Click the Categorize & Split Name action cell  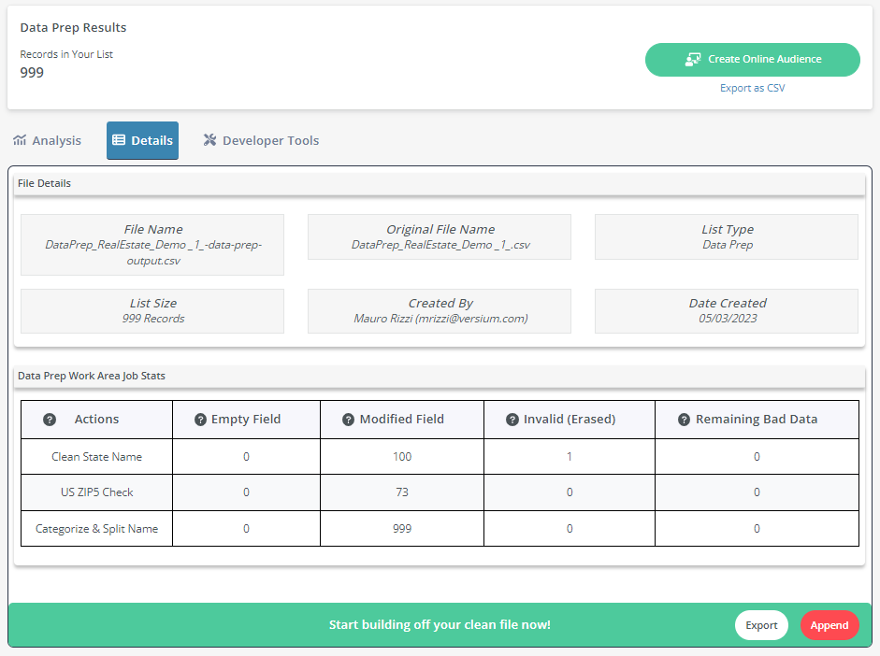(96, 529)
